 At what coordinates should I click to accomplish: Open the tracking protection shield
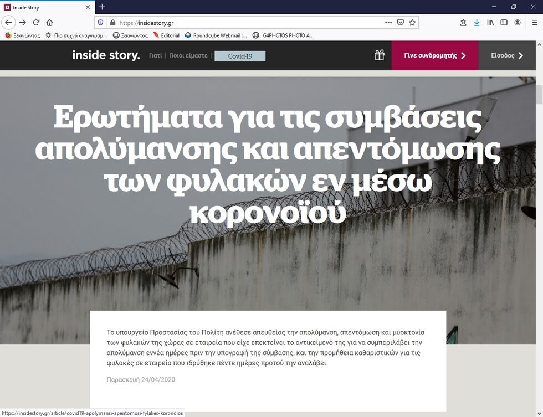click(100, 23)
